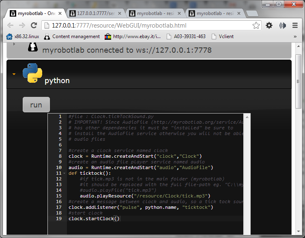The height and width of the screenshot is (238, 305).
Task: Open the ebay.it bookmark
Action: click(133, 36)
